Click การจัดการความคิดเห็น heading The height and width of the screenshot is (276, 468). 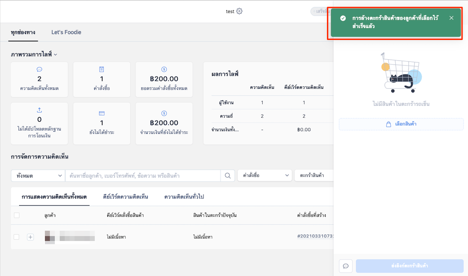point(40,157)
